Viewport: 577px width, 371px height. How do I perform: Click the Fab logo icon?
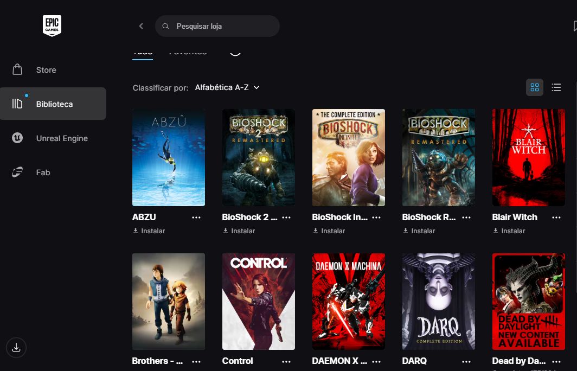tap(17, 172)
